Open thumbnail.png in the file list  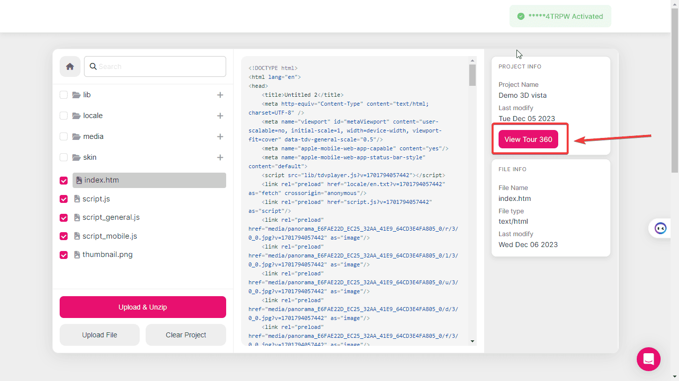(x=107, y=254)
